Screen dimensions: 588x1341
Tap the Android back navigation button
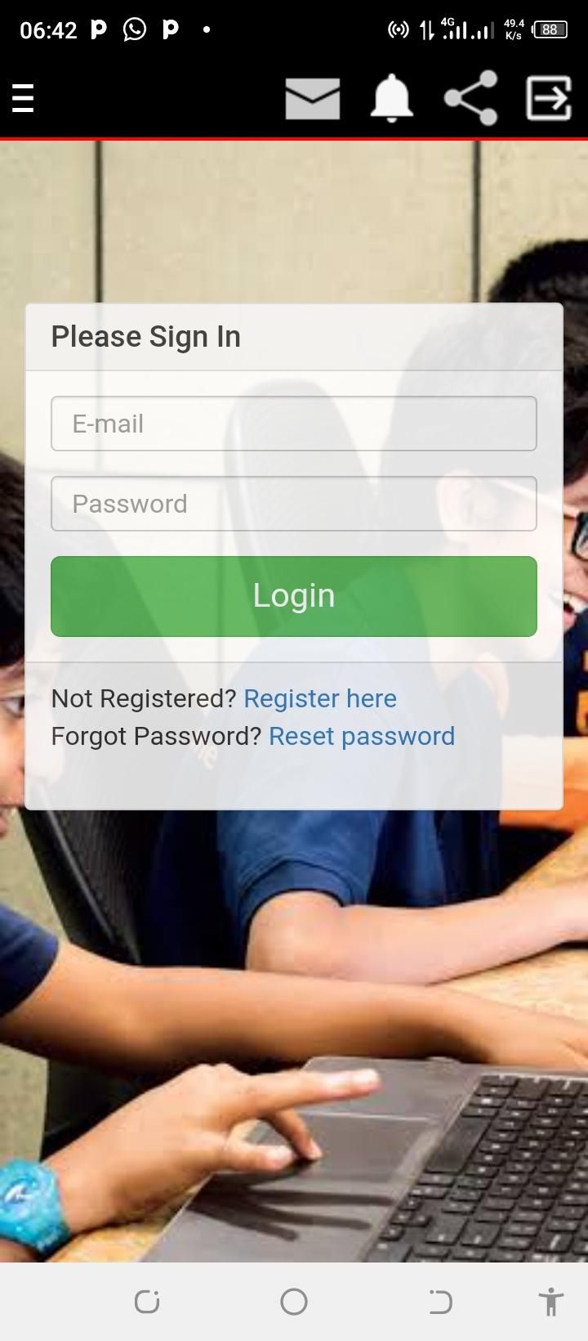(x=440, y=1302)
